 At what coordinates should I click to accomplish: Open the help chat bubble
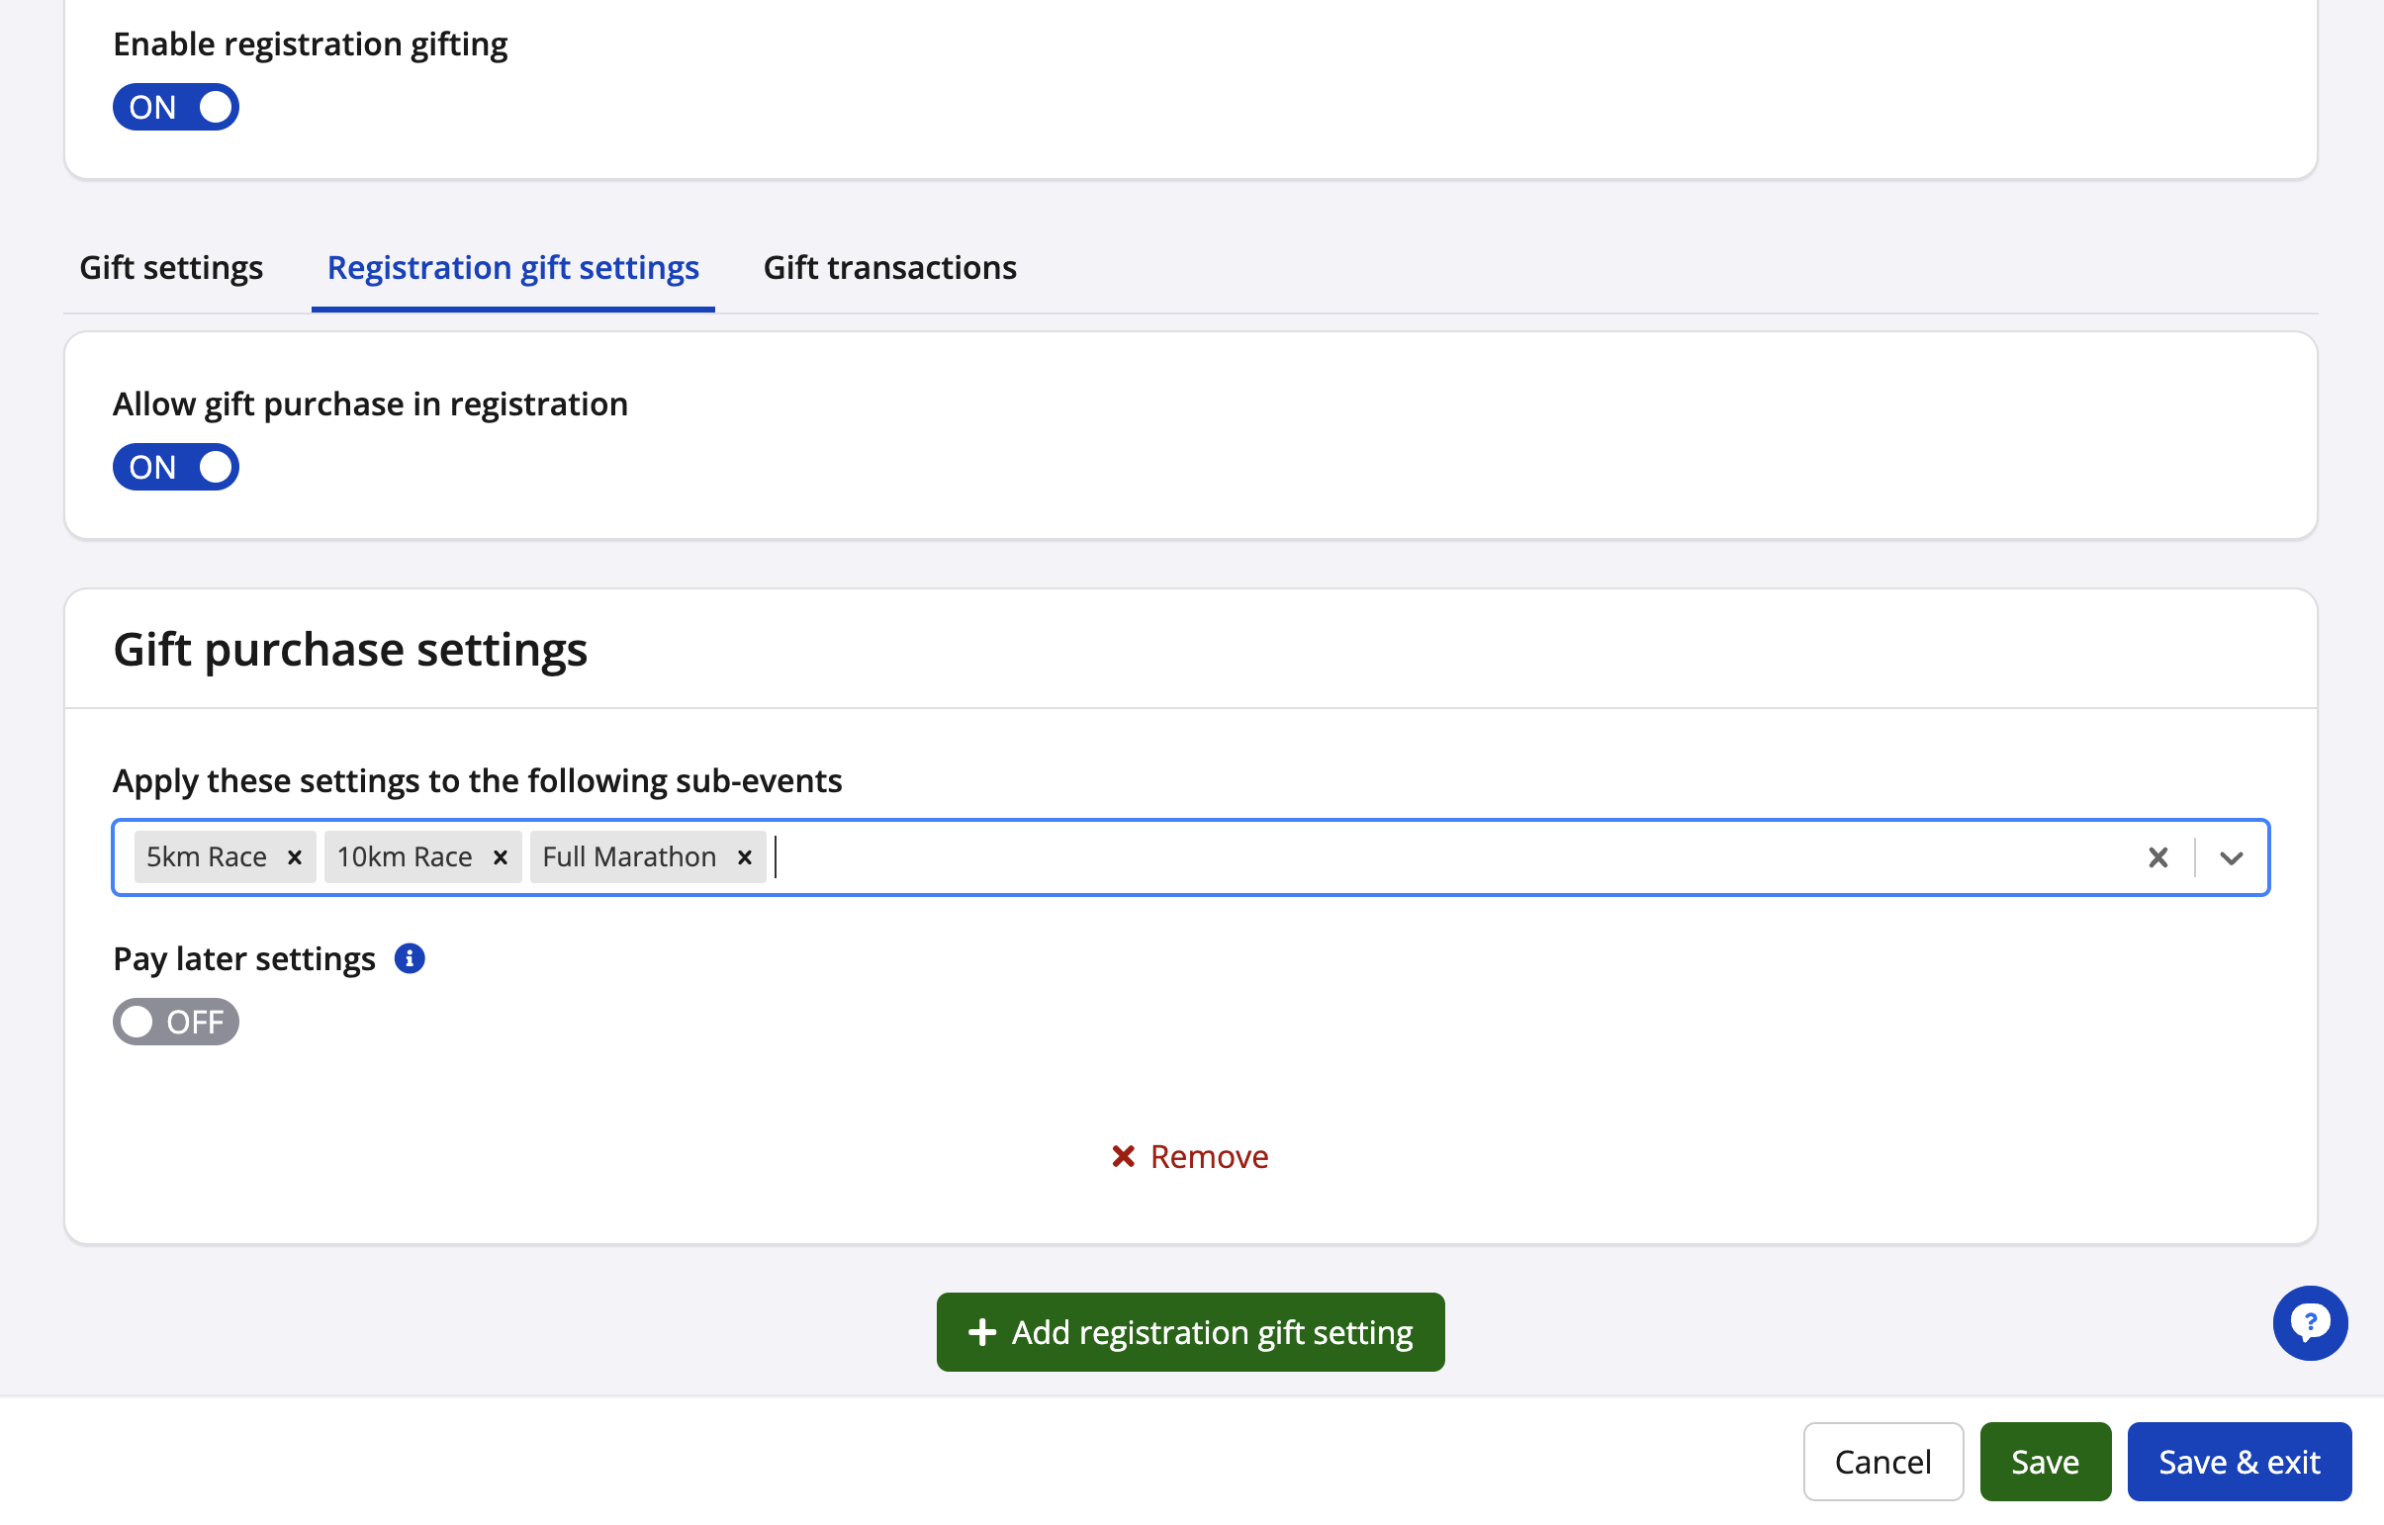click(2309, 1323)
